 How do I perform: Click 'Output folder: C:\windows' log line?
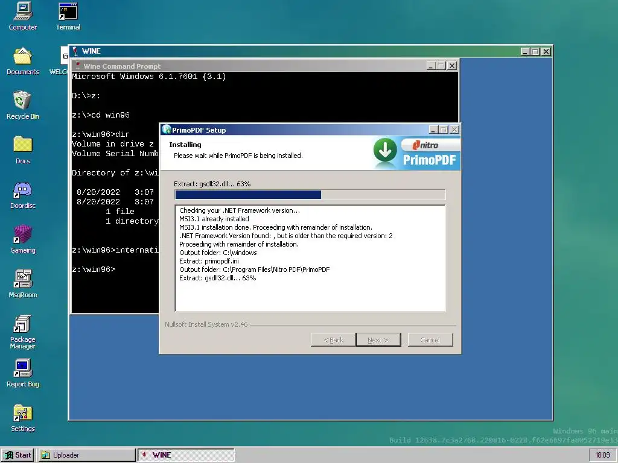coord(218,253)
